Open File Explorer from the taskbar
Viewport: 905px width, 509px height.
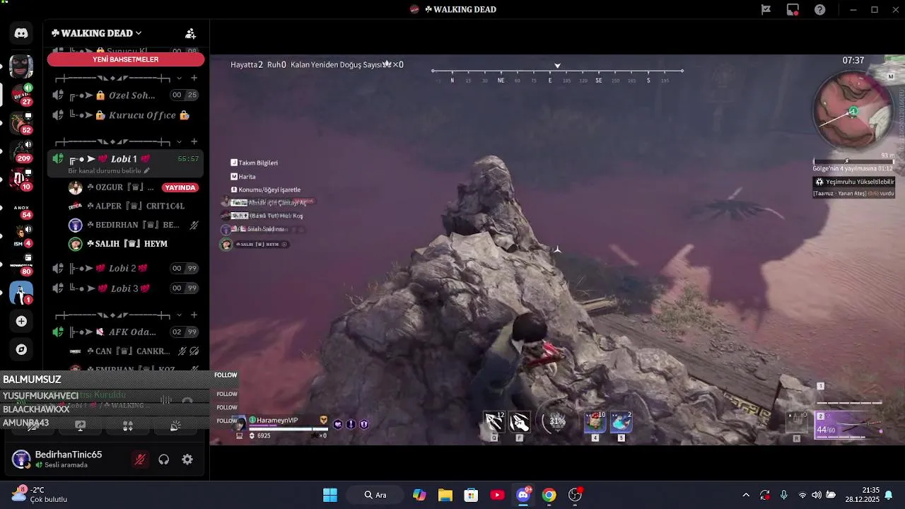445,495
